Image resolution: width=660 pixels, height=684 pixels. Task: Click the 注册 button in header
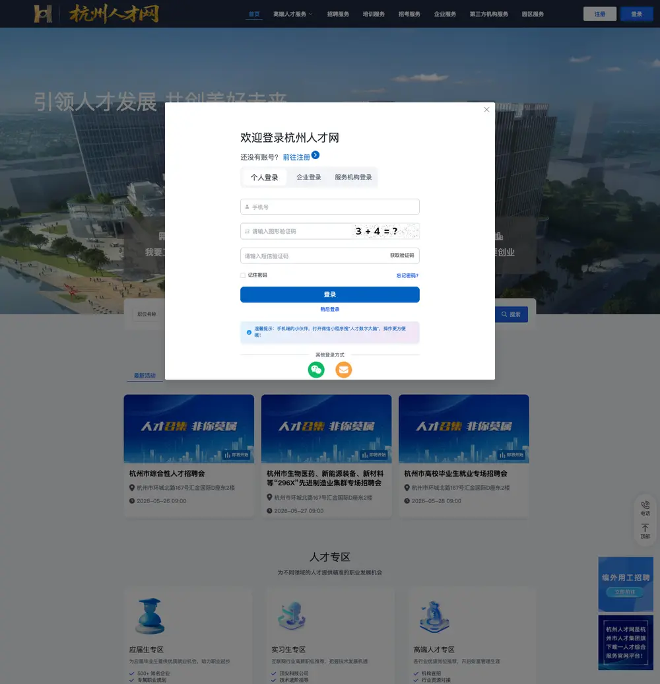[x=600, y=14]
